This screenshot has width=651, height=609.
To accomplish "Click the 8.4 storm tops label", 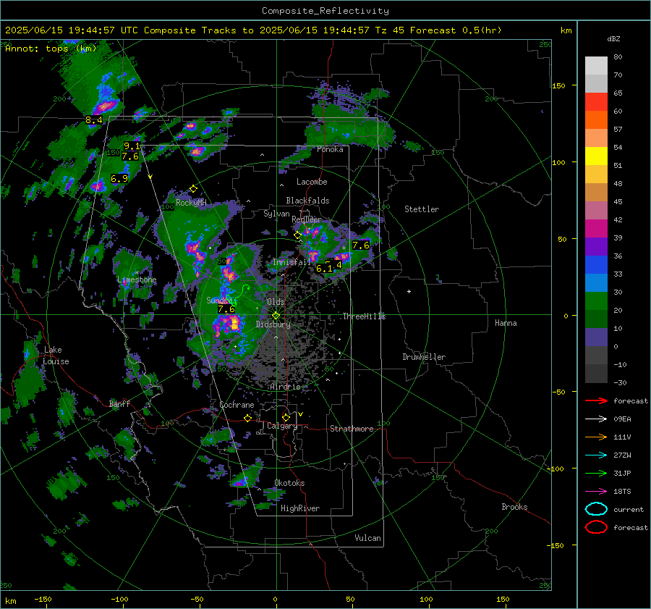I will (x=93, y=120).
